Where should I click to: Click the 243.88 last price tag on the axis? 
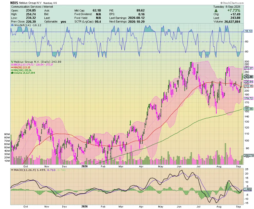tap(248, 77)
